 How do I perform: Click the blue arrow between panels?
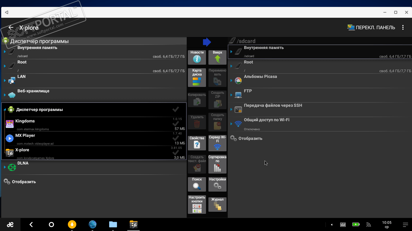[x=207, y=42]
